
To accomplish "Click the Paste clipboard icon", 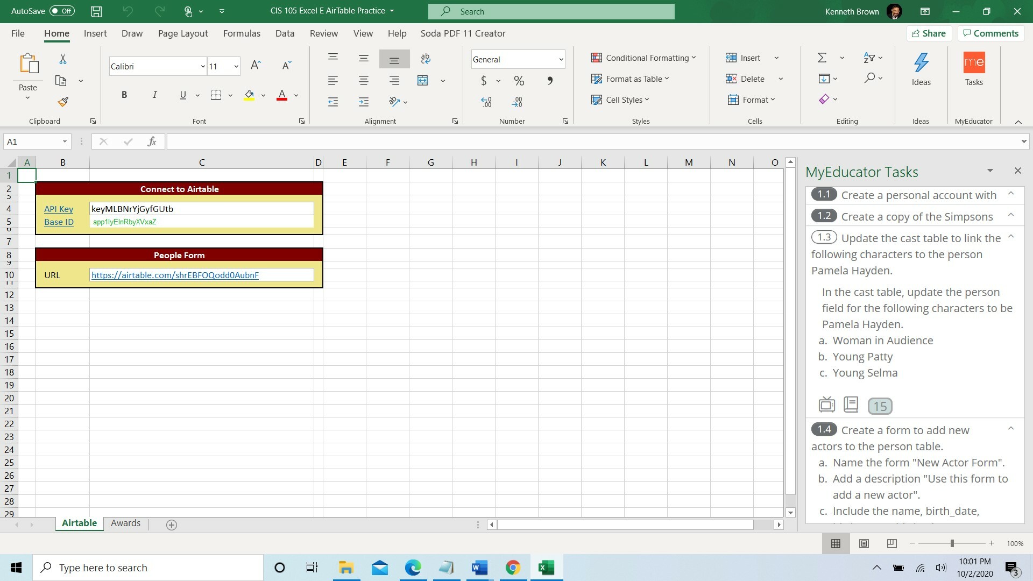I will (29, 63).
